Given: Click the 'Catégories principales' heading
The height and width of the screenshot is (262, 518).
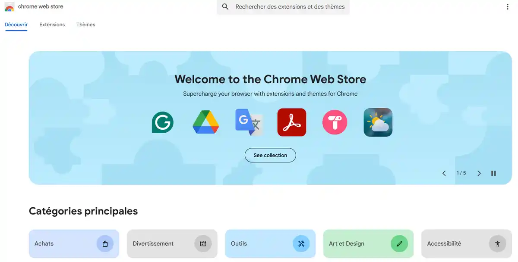Looking at the screenshot, I should (83, 211).
